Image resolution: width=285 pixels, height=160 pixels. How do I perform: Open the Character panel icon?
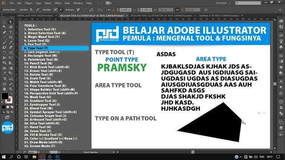pos(281,82)
